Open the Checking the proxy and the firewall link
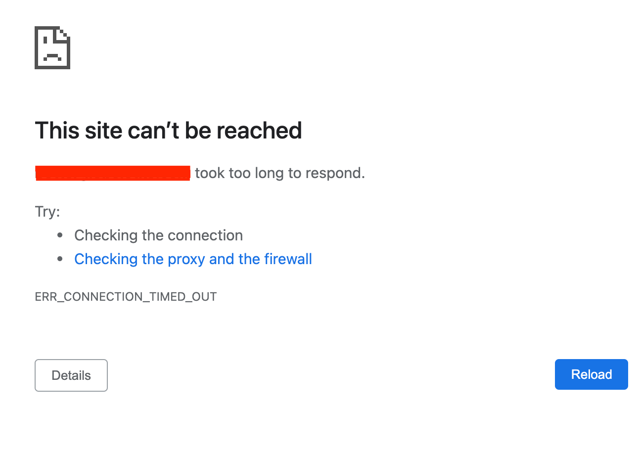Image resolution: width=641 pixels, height=458 pixels. [x=193, y=259]
